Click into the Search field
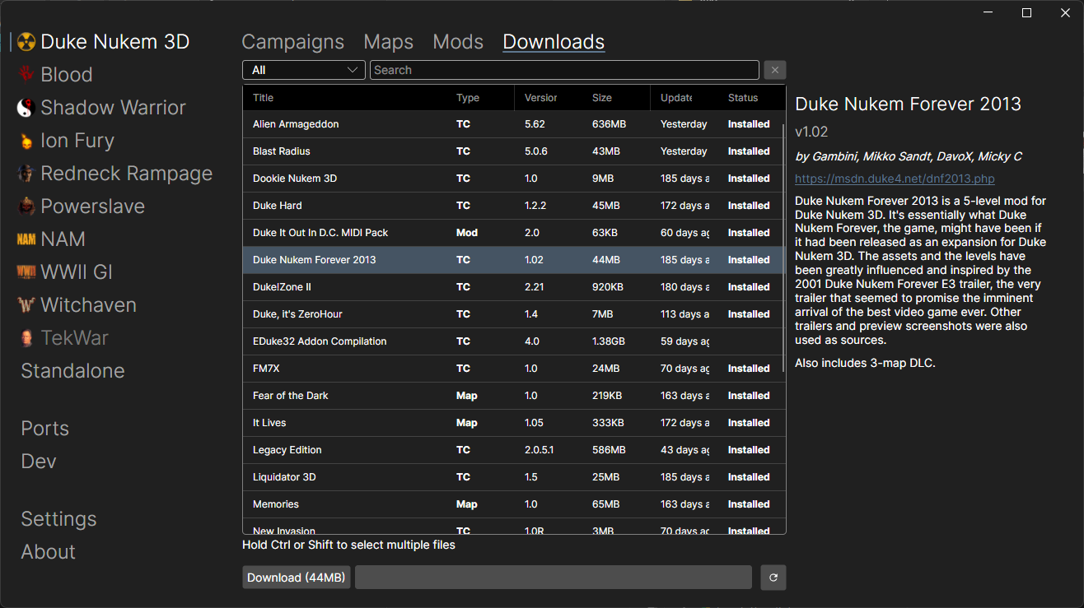 [564, 70]
